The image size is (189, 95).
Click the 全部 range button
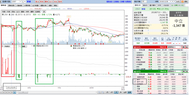125,92
